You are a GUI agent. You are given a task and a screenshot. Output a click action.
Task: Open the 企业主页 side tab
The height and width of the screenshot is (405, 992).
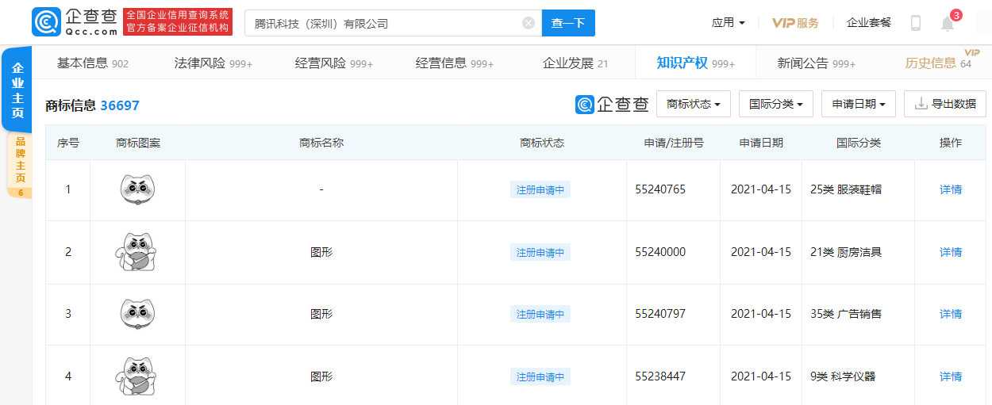17,90
